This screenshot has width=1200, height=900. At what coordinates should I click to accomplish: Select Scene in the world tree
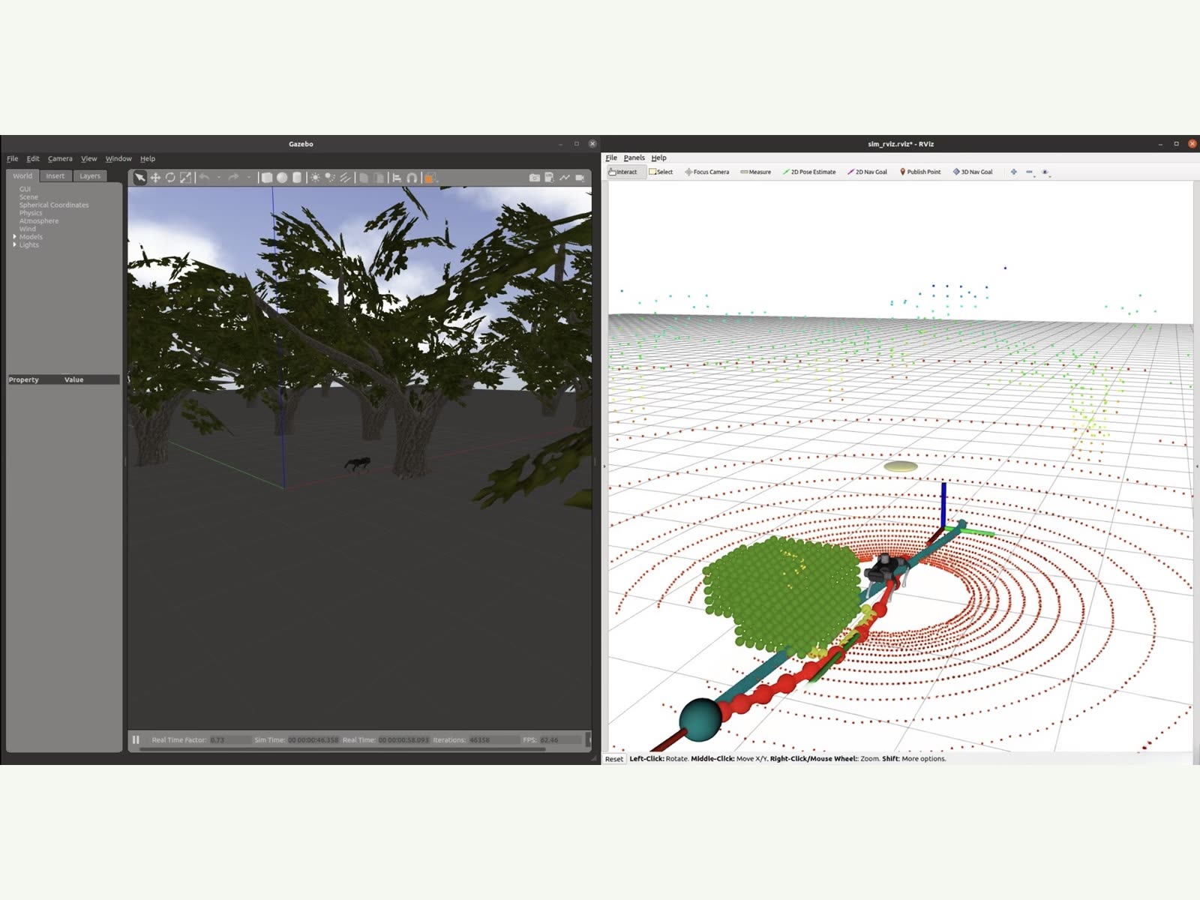point(28,197)
